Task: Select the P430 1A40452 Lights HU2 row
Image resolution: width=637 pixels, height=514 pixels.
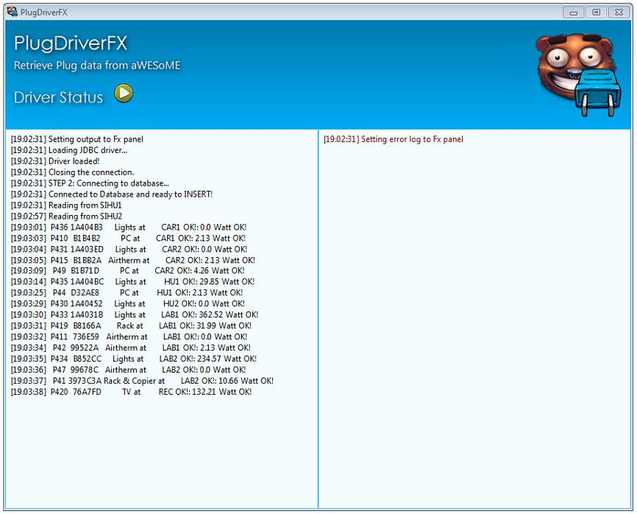Action: point(127,303)
